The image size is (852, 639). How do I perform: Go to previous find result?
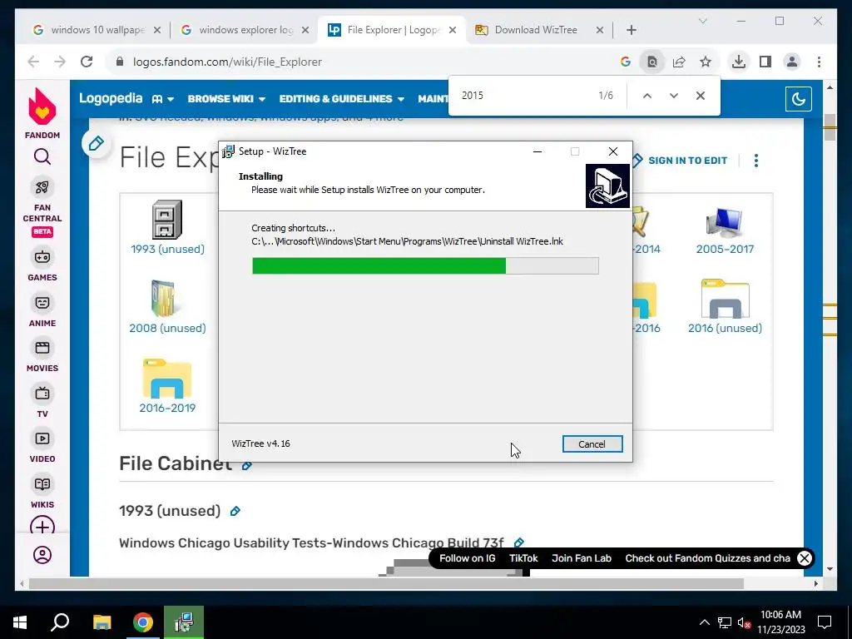pyautogui.click(x=647, y=96)
